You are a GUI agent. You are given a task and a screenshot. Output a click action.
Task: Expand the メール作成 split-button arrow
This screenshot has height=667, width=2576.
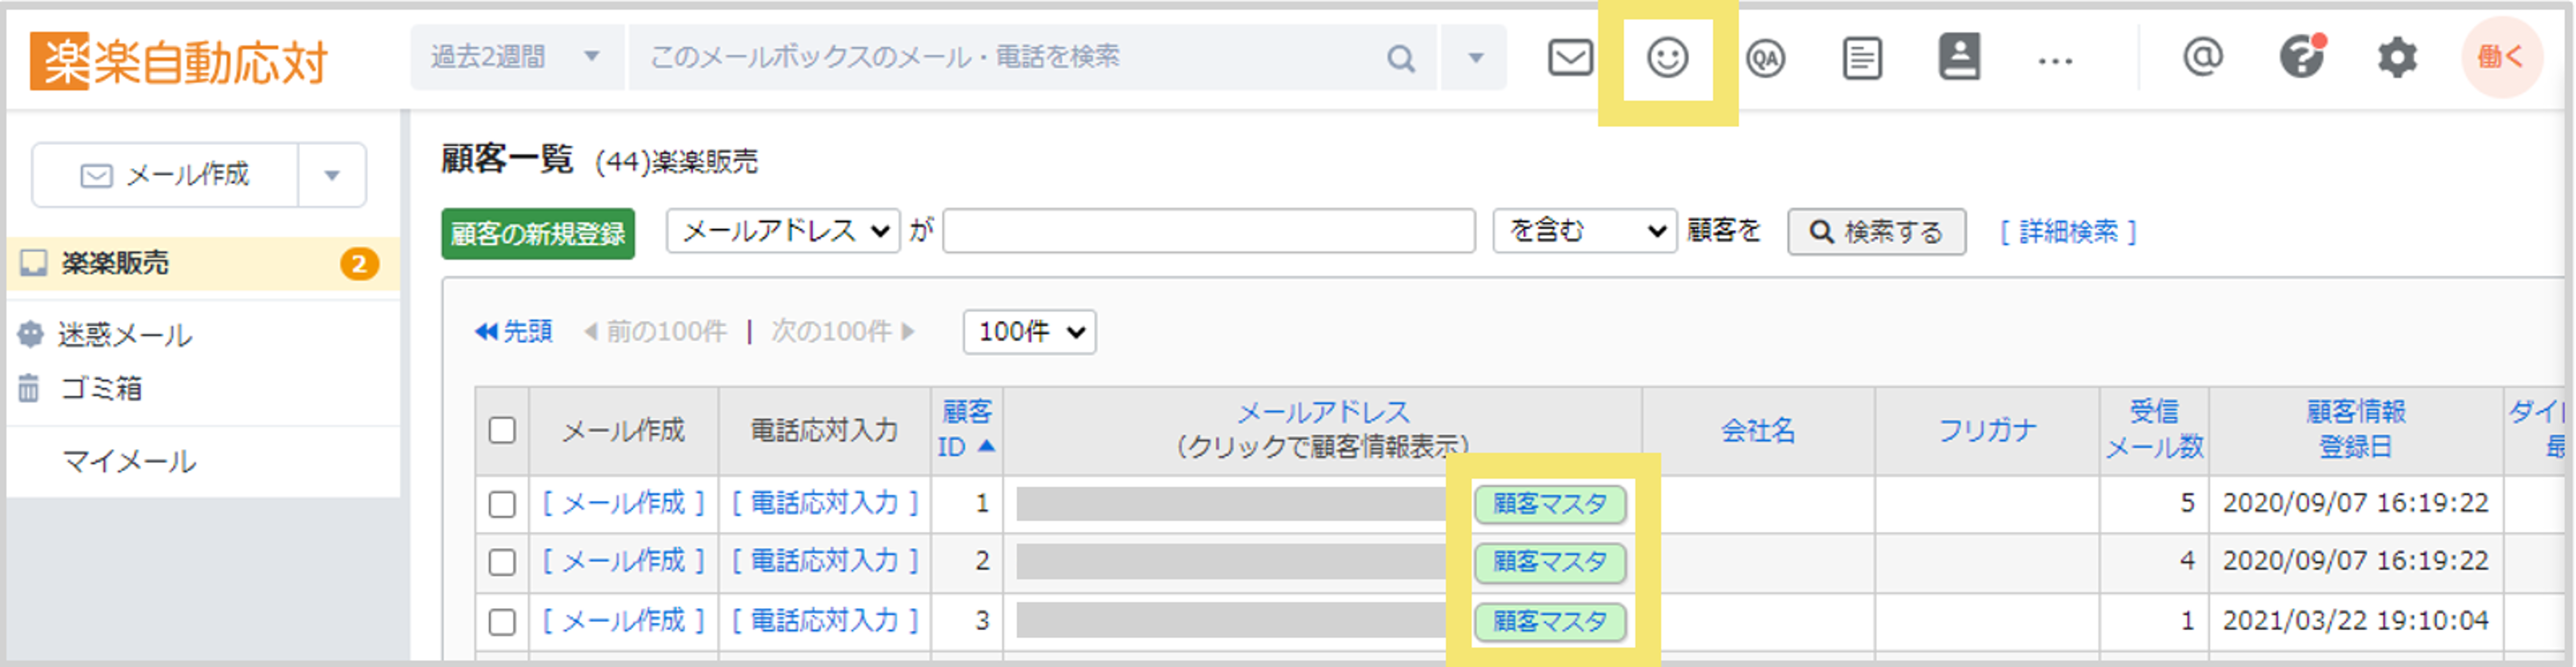[x=332, y=176]
